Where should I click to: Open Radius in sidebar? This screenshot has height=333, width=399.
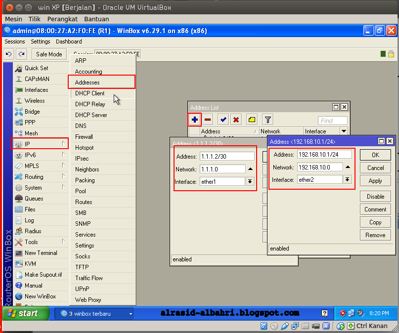[x=41, y=231]
